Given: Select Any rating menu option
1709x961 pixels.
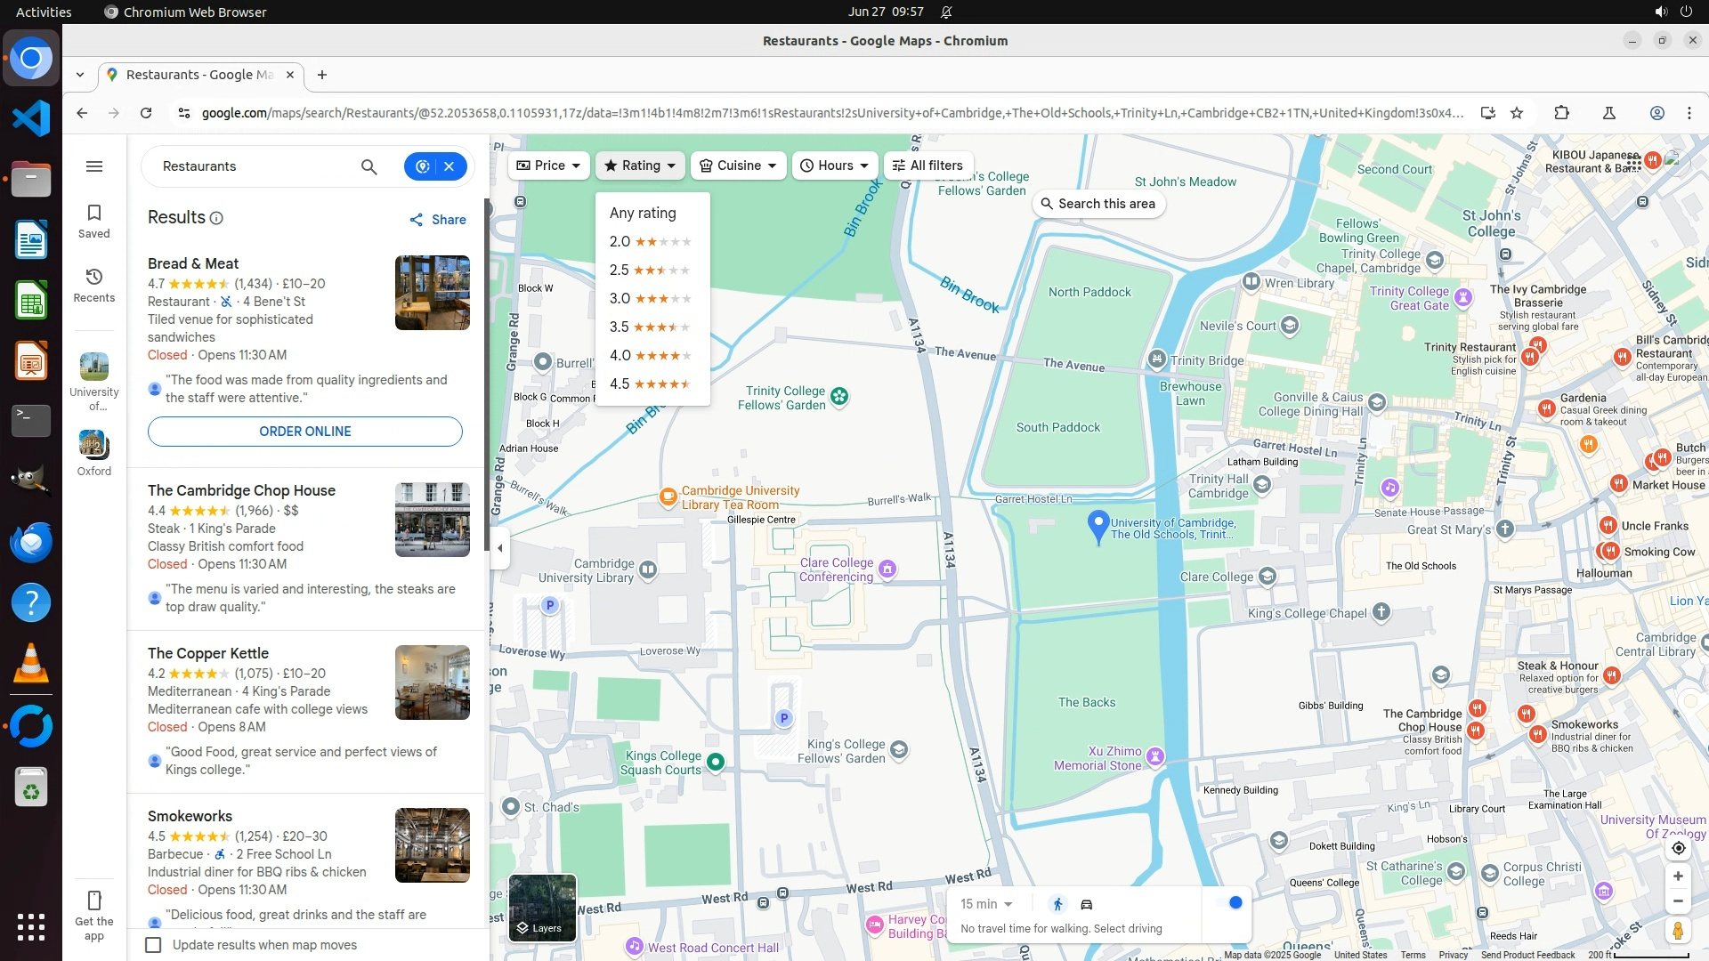Looking at the screenshot, I should point(643,214).
